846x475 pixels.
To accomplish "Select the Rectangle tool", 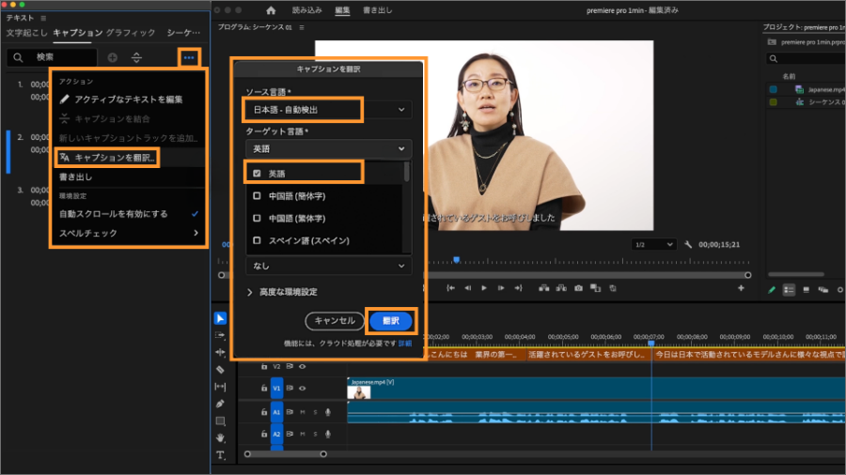I will [220, 421].
